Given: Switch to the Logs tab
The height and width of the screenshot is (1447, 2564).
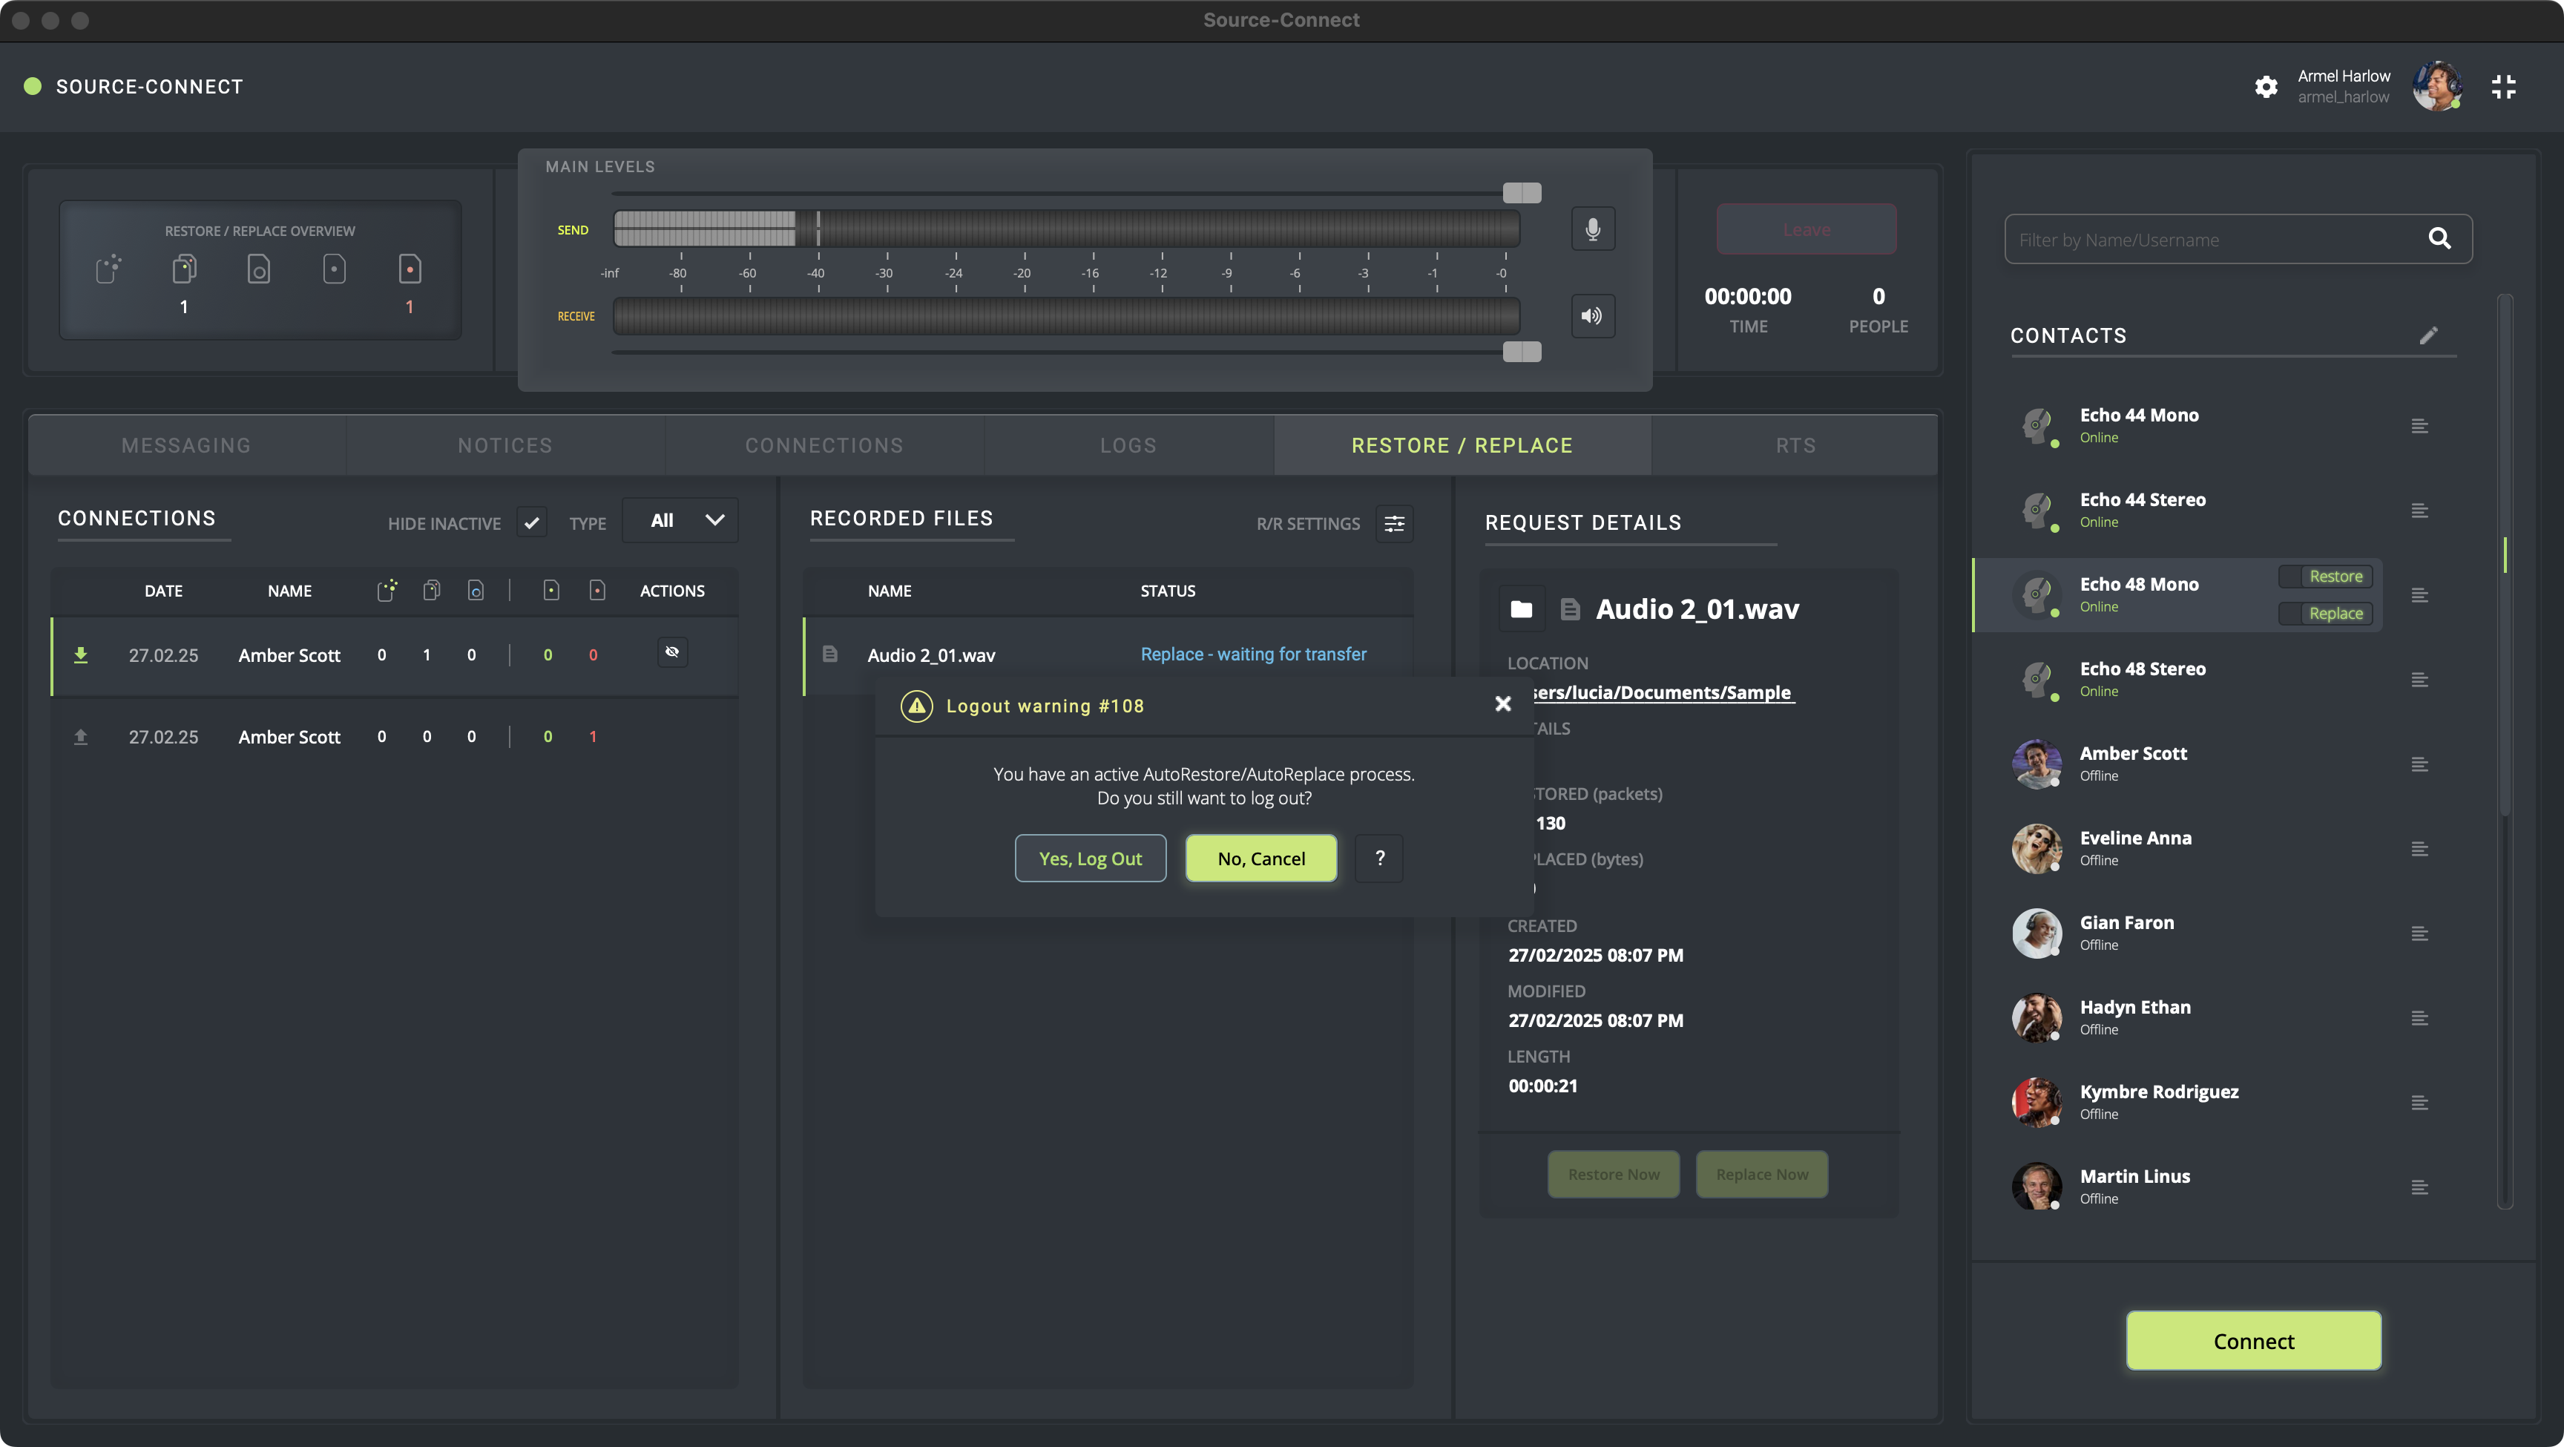Looking at the screenshot, I should 1128,446.
